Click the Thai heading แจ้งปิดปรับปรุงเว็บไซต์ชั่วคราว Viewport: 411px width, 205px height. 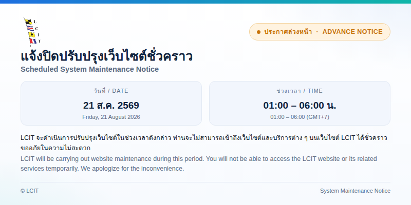pyautogui.click(x=107, y=56)
